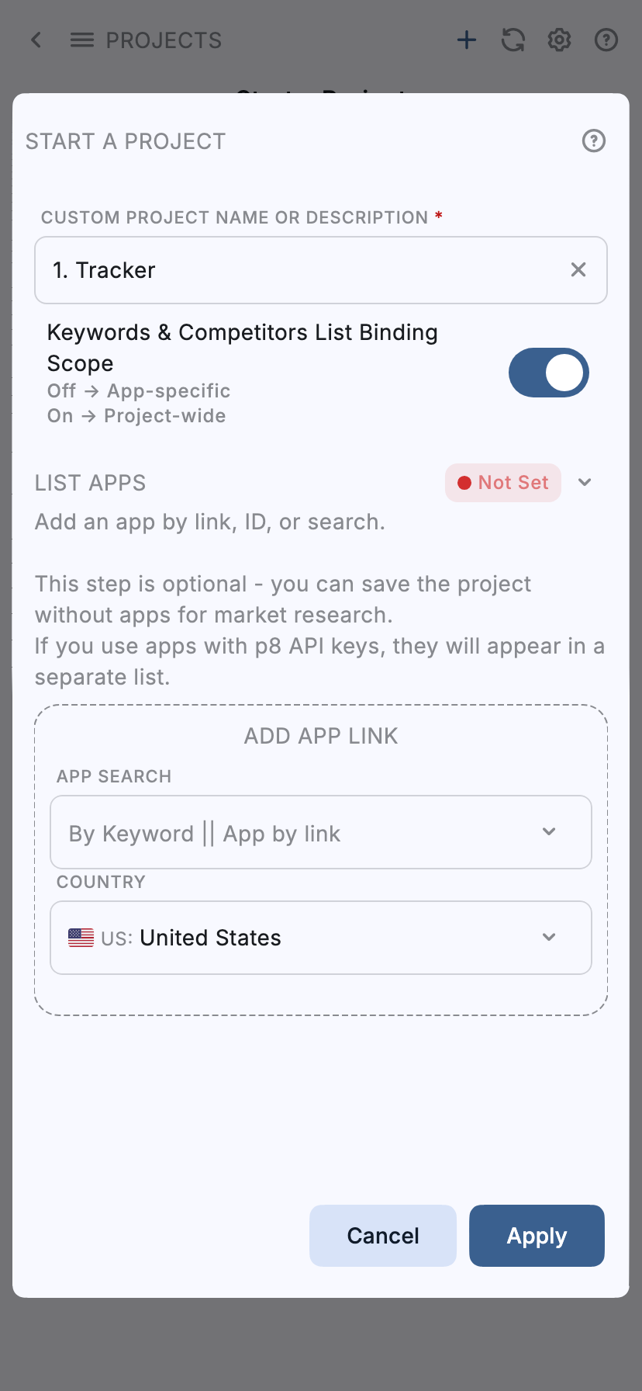Viewport: 642px width, 1391px height.
Task: Toggle Keywords & Competitors List Binding Scope switch
Action: point(548,373)
